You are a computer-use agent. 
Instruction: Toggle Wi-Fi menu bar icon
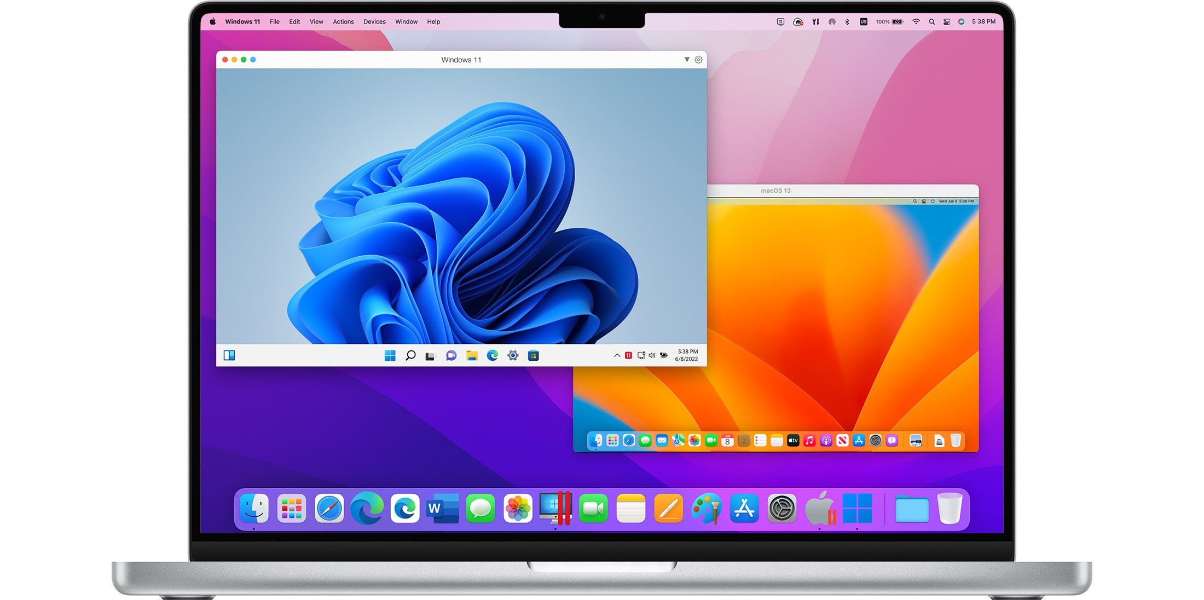[x=916, y=22]
